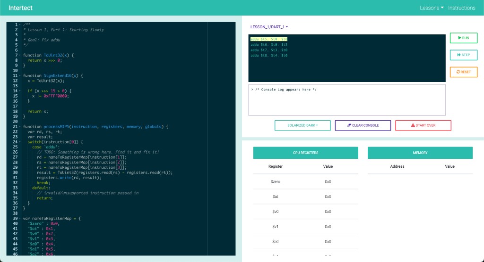Click the eraser icon on Clear Console
The width and height of the screenshot is (484, 262).
pos(349,125)
